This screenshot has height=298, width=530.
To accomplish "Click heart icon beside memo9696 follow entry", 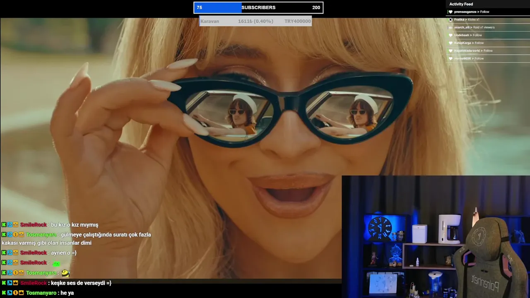I will 450,58.
